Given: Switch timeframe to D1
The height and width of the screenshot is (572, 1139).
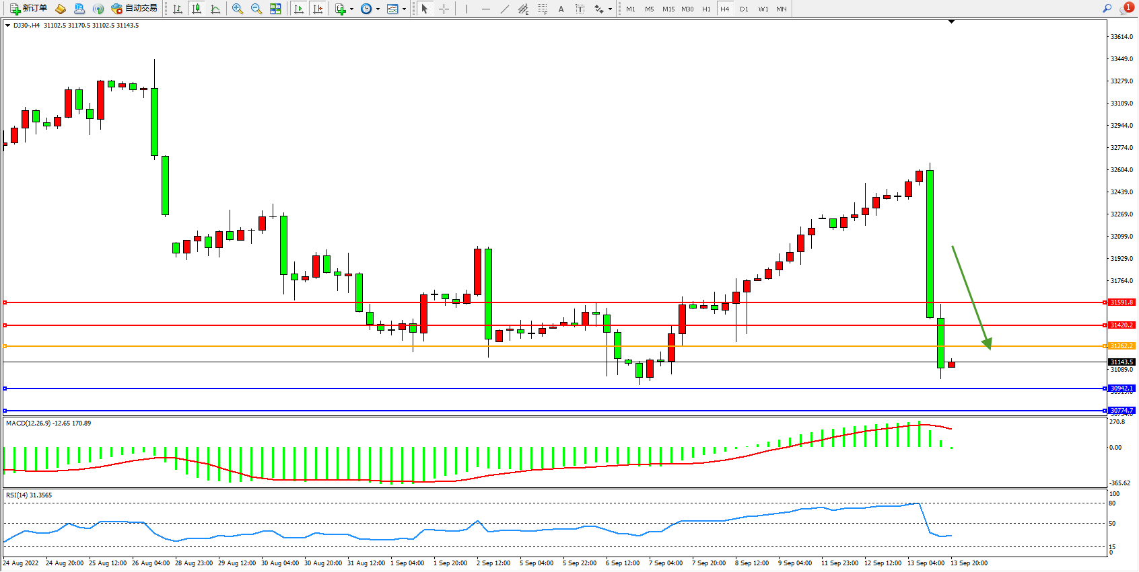Looking at the screenshot, I should coord(744,9).
